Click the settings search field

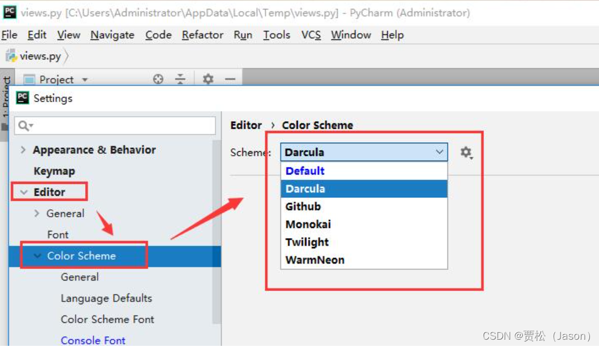tap(115, 125)
